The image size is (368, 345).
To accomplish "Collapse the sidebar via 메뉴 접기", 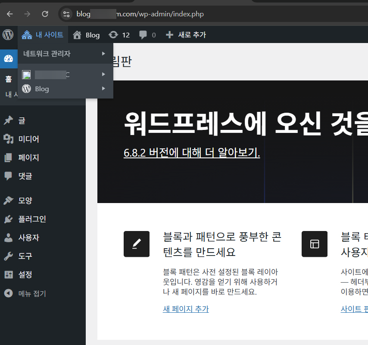I will 32,293.
